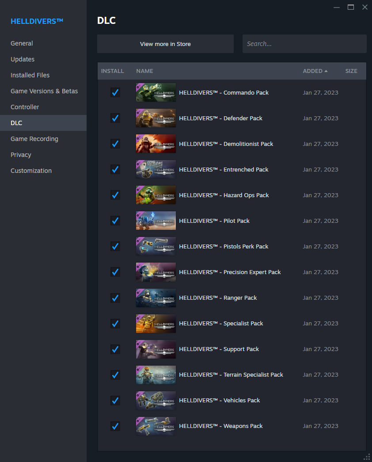Viewport: 372px width, 462px height.
Task: Open Game Versions & Betas
Action: tap(43, 91)
